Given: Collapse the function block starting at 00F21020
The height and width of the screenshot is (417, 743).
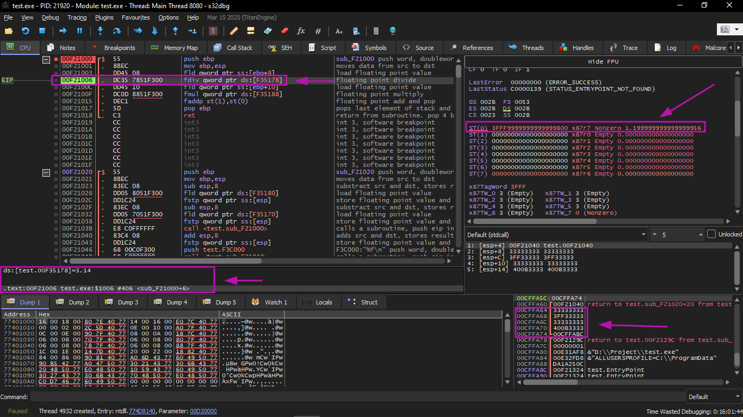Looking at the screenshot, I should (x=46, y=172).
